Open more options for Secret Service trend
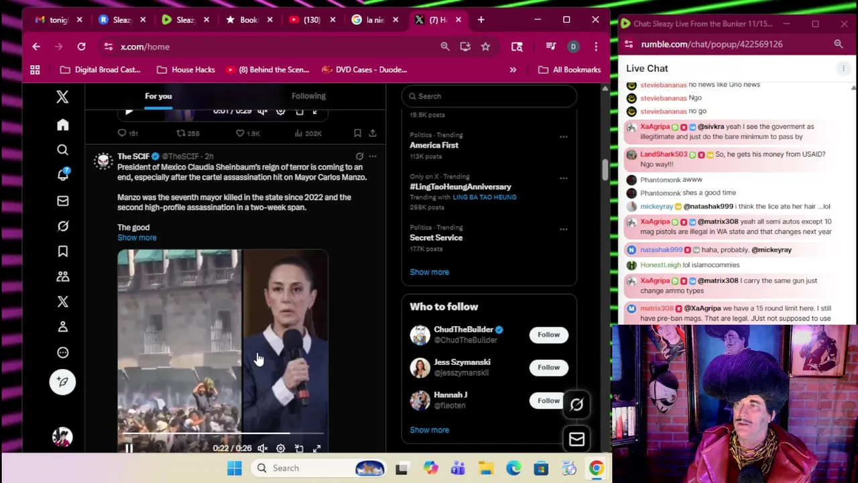 point(563,229)
